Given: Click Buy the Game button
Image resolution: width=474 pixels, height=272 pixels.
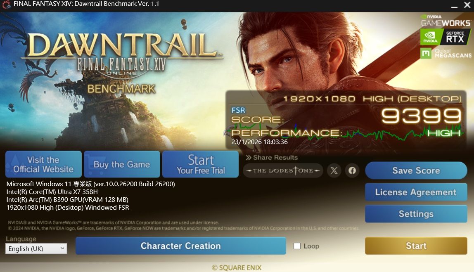Looking at the screenshot, I should pos(122,164).
